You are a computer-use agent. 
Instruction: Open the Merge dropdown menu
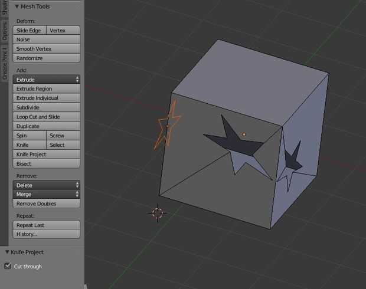(47, 194)
